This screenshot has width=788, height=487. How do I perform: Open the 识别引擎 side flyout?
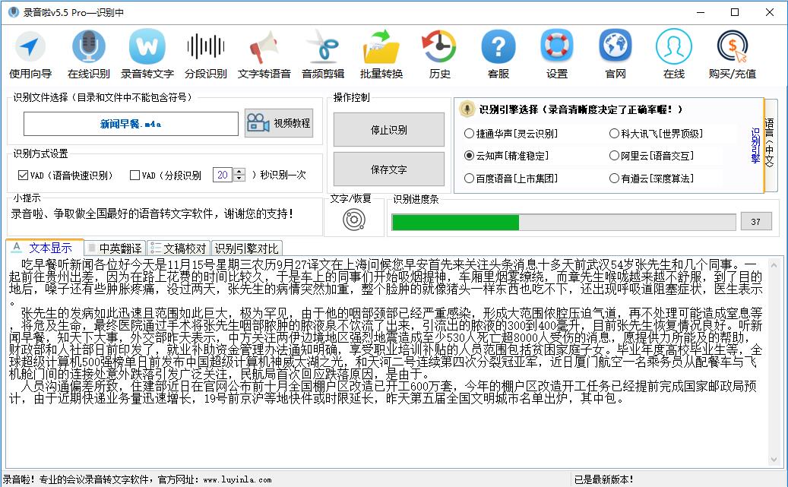coord(755,144)
